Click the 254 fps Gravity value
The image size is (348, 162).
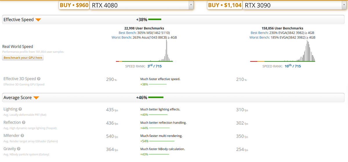point(242,150)
